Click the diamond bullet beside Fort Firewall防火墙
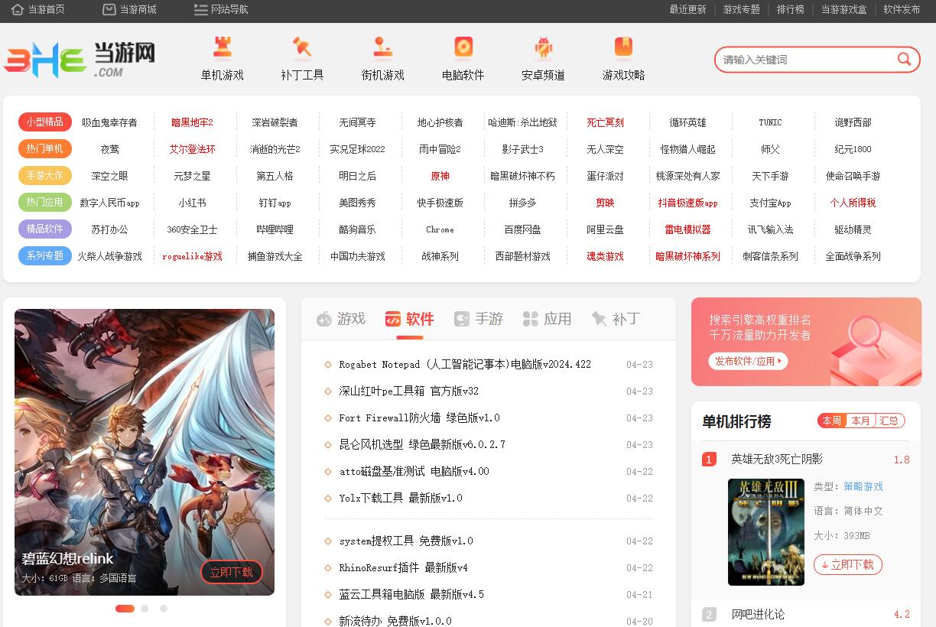Image resolution: width=936 pixels, height=627 pixels. click(328, 418)
